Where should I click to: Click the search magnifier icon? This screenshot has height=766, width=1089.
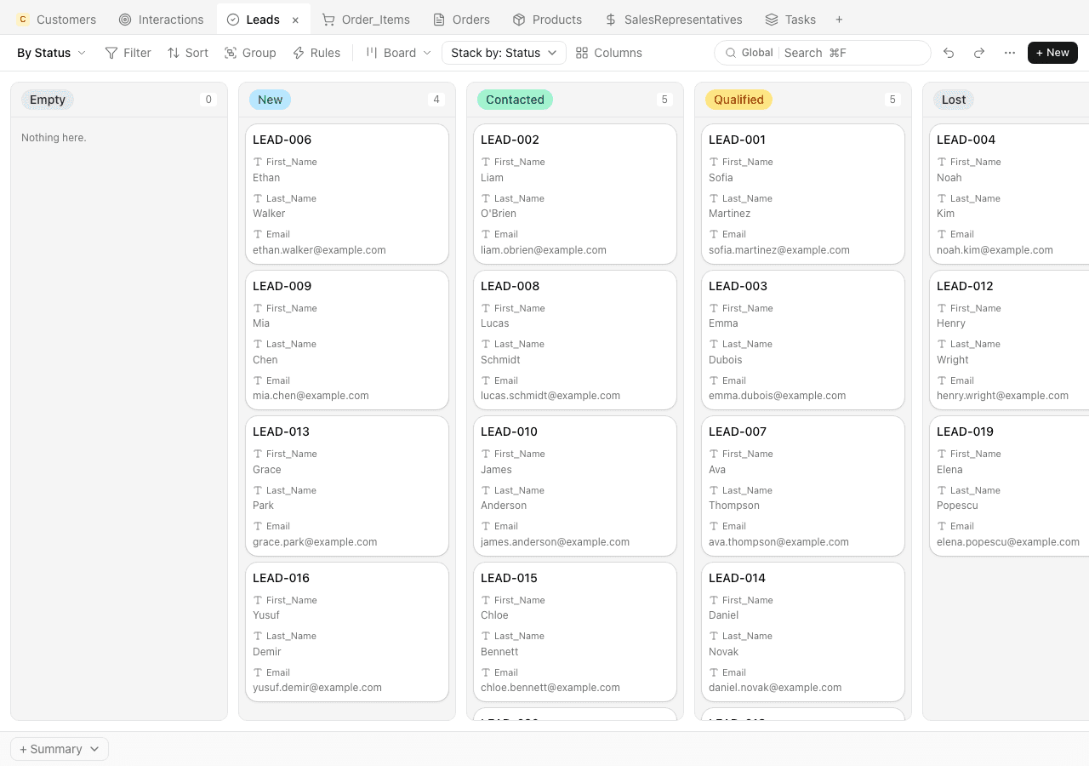coord(730,53)
